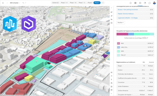Open the ZAC la Saulaie plan dropdown
Screen dimensions: 157x96
click(x=15, y=3)
